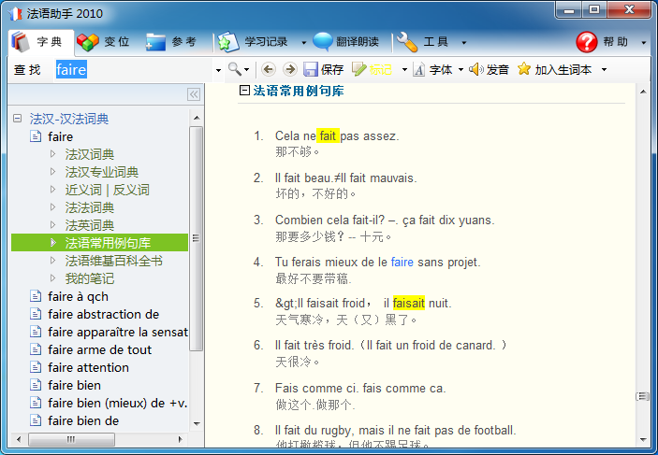This screenshot has width=658, height=455.
Task: Click content pane scroll-down arrow
Action: pyautogui.click(x=643, y=439)
